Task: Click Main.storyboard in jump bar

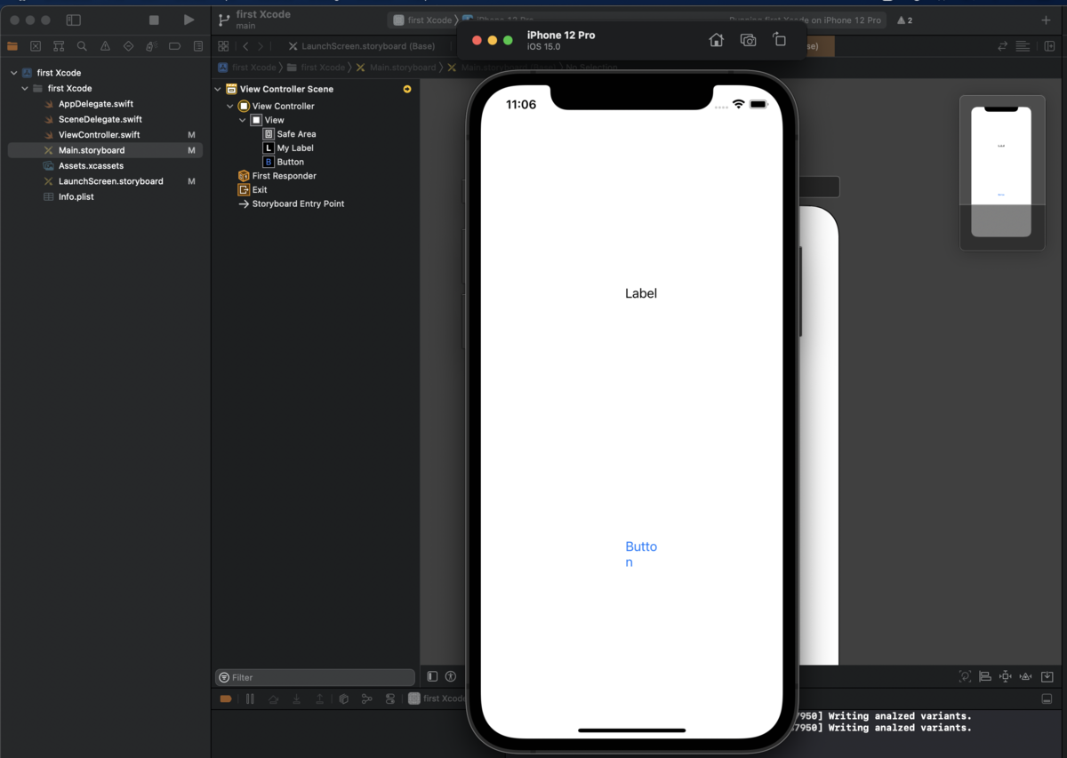Action: click(397, 68)
